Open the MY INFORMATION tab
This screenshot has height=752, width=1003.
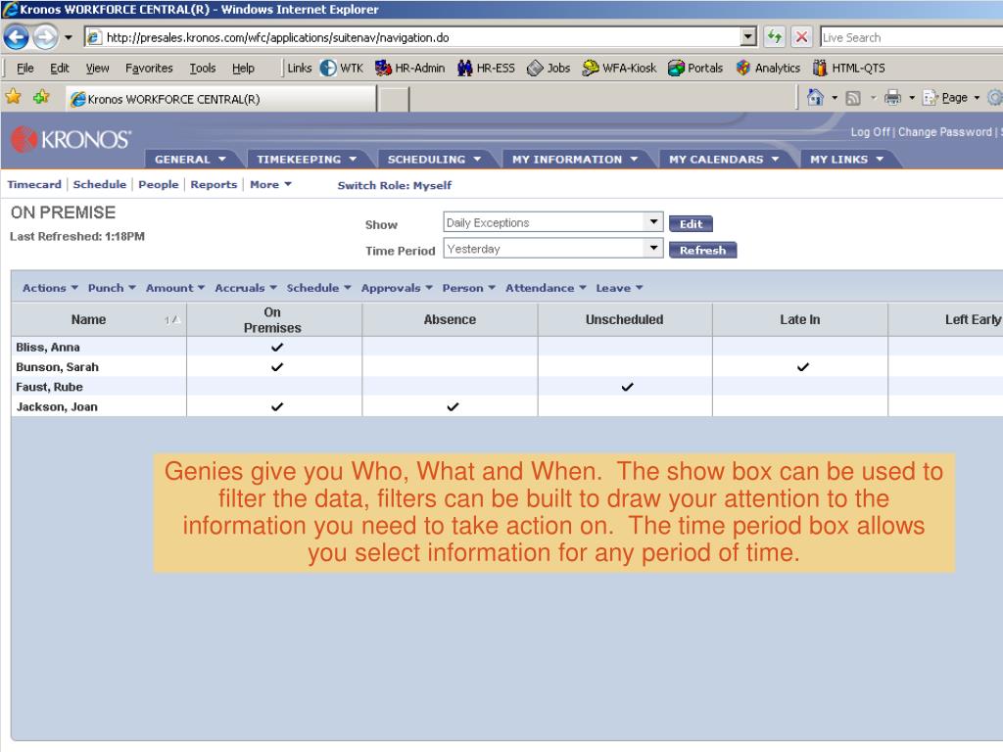click(574, 160)
